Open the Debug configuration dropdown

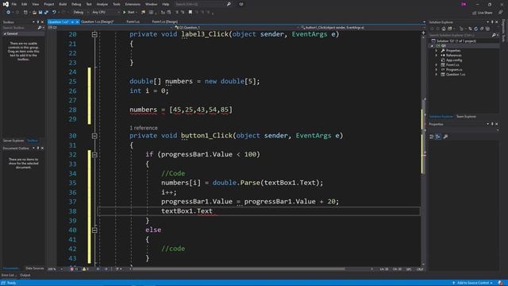click(81, 13)
